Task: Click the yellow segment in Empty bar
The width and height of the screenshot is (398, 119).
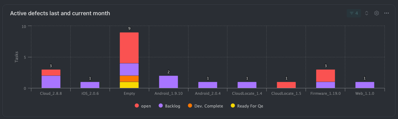Action: click(129, 85)
